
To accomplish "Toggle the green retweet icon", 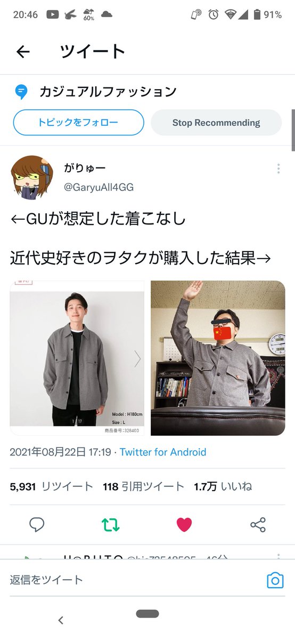I will 111,525.
